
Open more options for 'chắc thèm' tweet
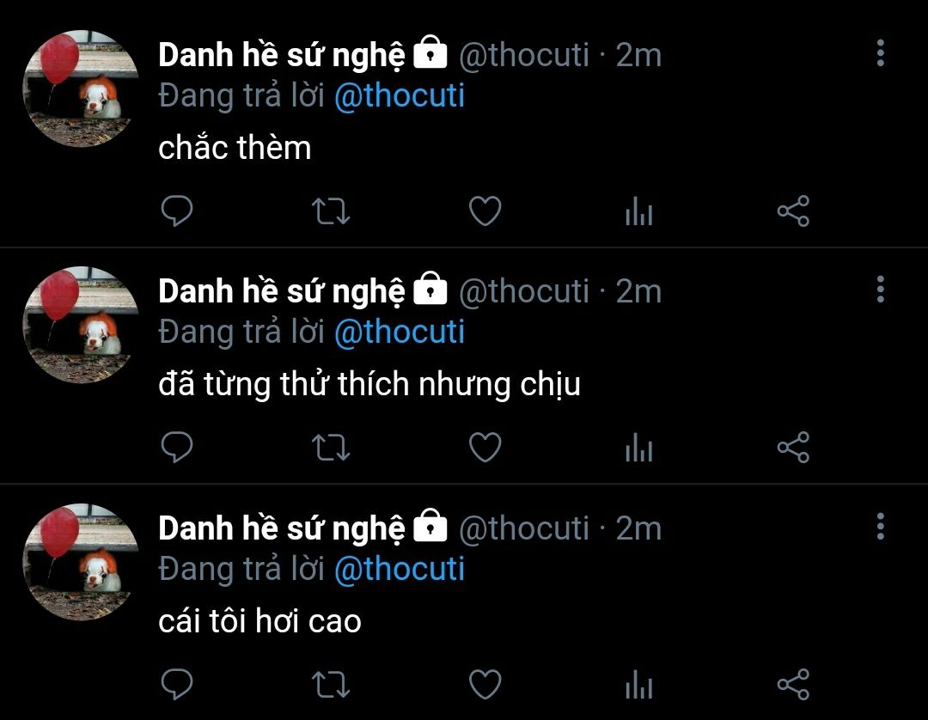tap(881, 53)
